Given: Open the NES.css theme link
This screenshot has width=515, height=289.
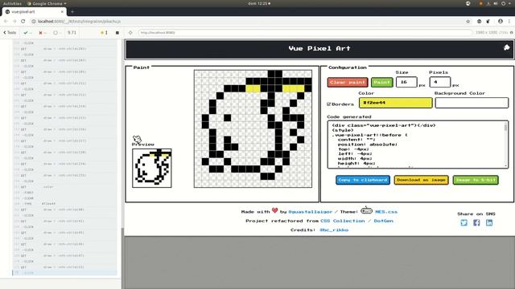Looking at the screenshot, I should (386, 212).
